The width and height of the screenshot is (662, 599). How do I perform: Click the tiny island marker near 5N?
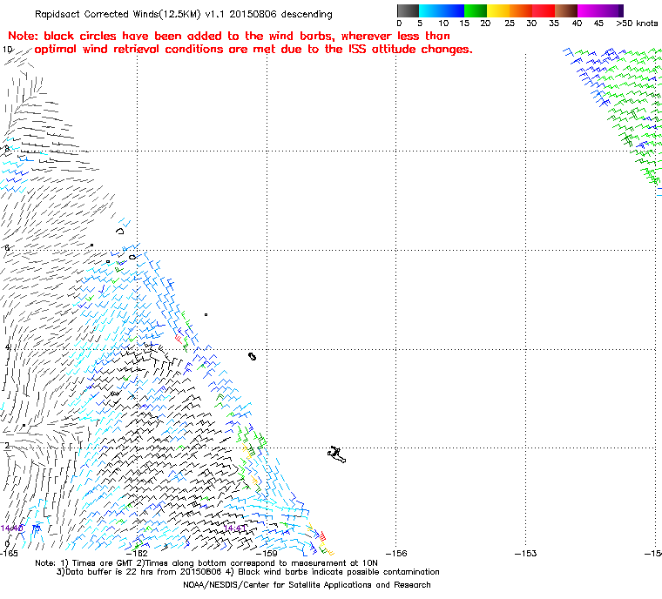[206, 314]
